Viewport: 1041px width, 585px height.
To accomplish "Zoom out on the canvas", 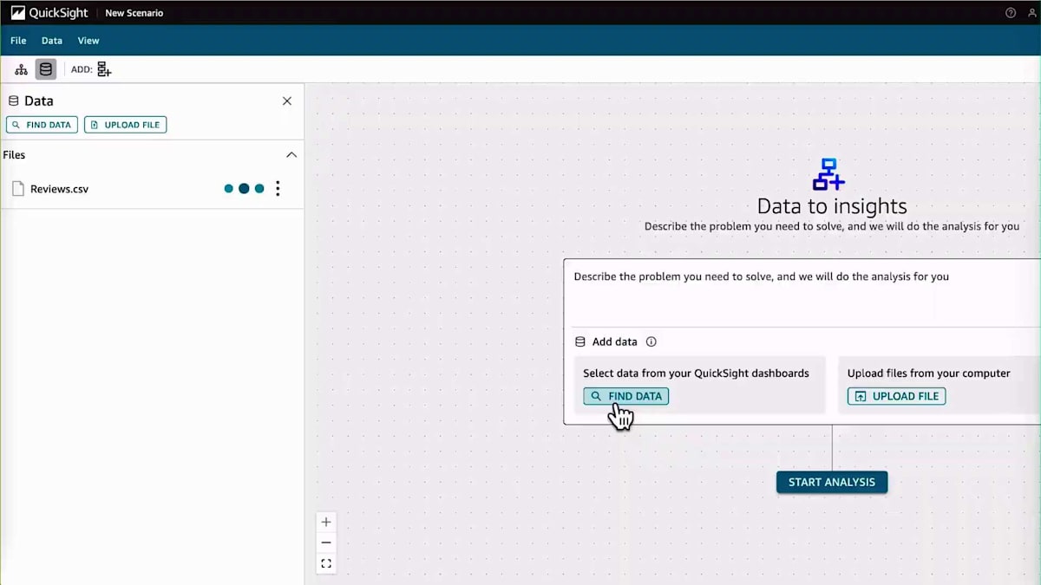I will pos(326,543).
